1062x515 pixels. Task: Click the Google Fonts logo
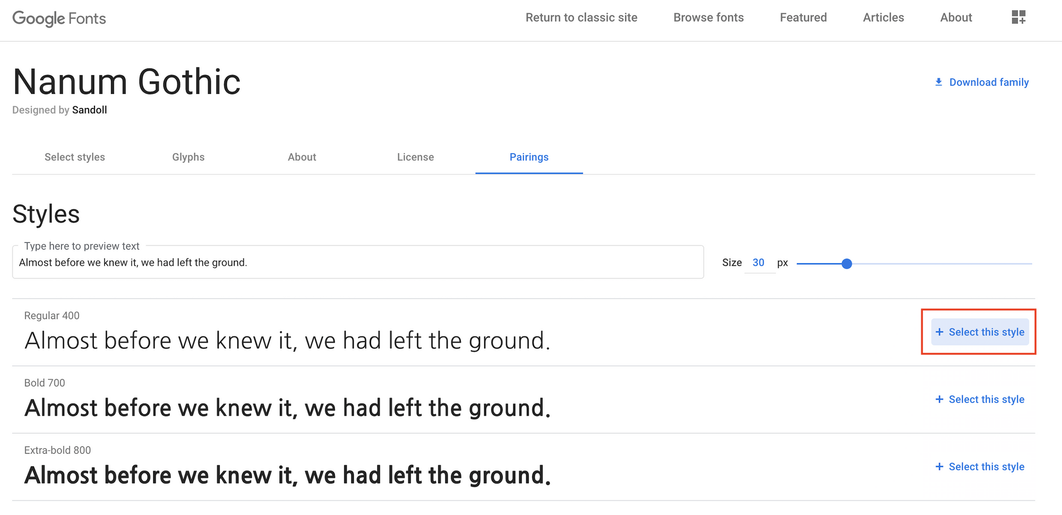coord(59,19)
